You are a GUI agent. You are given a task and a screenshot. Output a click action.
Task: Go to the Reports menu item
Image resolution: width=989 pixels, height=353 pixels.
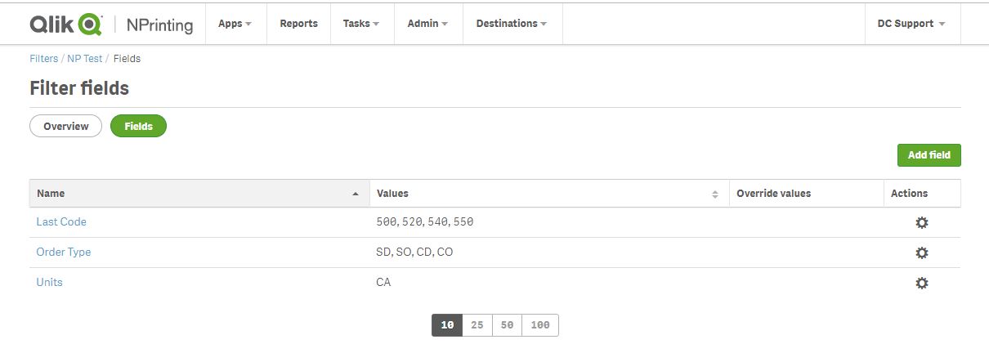pyautogui.click(x=298, y=24)
